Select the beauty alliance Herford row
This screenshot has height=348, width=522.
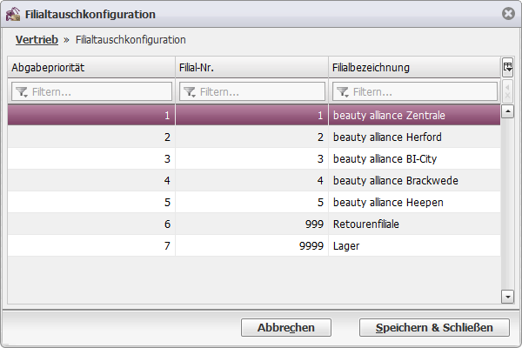click(x=254, y=137)
